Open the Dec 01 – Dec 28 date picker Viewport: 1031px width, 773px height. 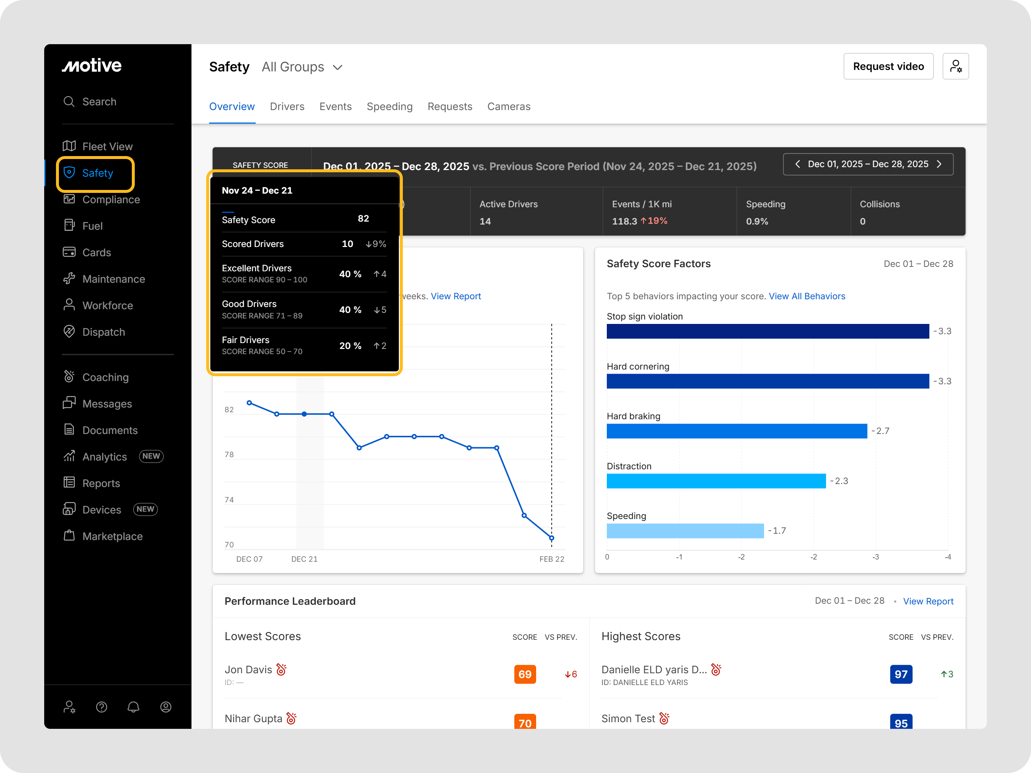(x=868, y=164)
